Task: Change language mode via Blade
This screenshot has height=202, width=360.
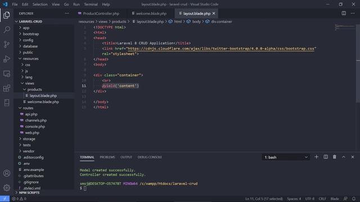Action: [x=335, y=199]
